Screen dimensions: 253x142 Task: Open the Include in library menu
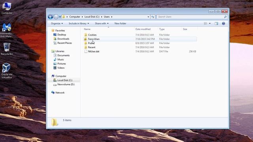pyautogui.click(x=79, y=24)
